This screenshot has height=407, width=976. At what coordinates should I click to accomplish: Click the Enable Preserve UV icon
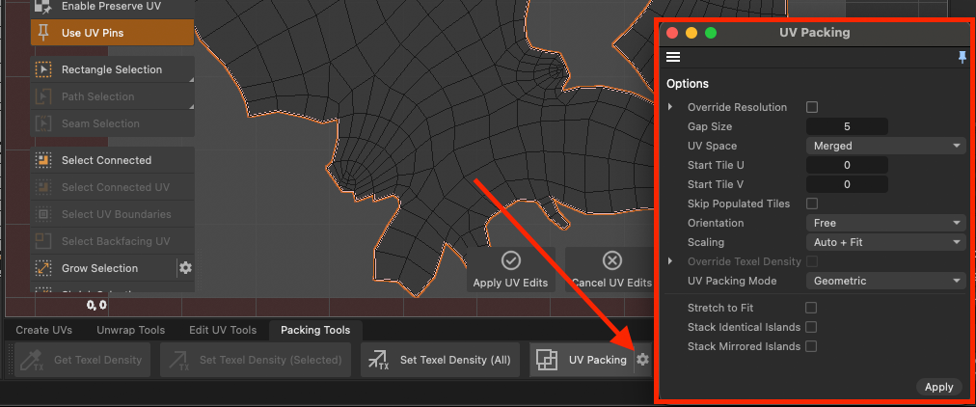pyautogui.click(x=43, y=6)
